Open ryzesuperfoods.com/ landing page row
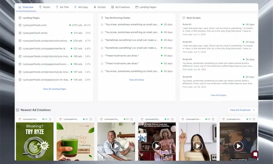Screen dimensions: 273x164 point(55,25)
